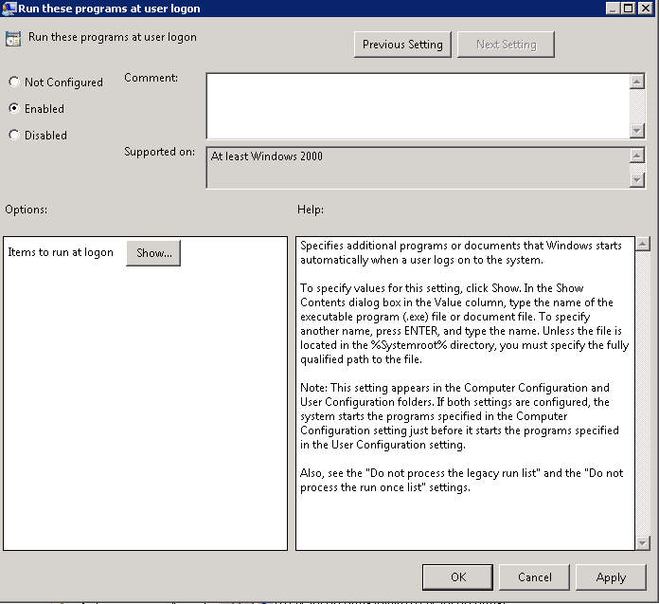Click the 'Comment:' label
The height and width of the screenshot is (604, 659).
point(151,78)
